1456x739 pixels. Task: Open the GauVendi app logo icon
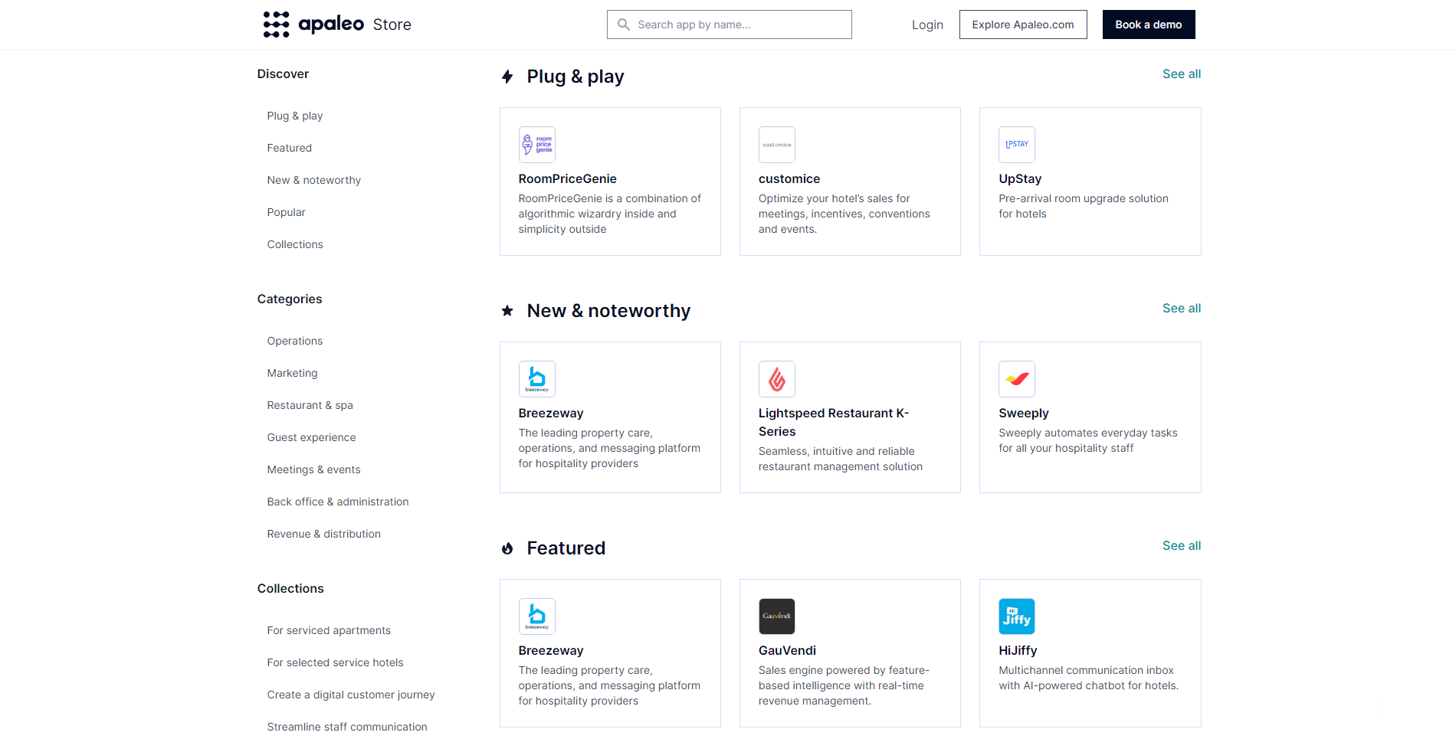tap(776, 616)
